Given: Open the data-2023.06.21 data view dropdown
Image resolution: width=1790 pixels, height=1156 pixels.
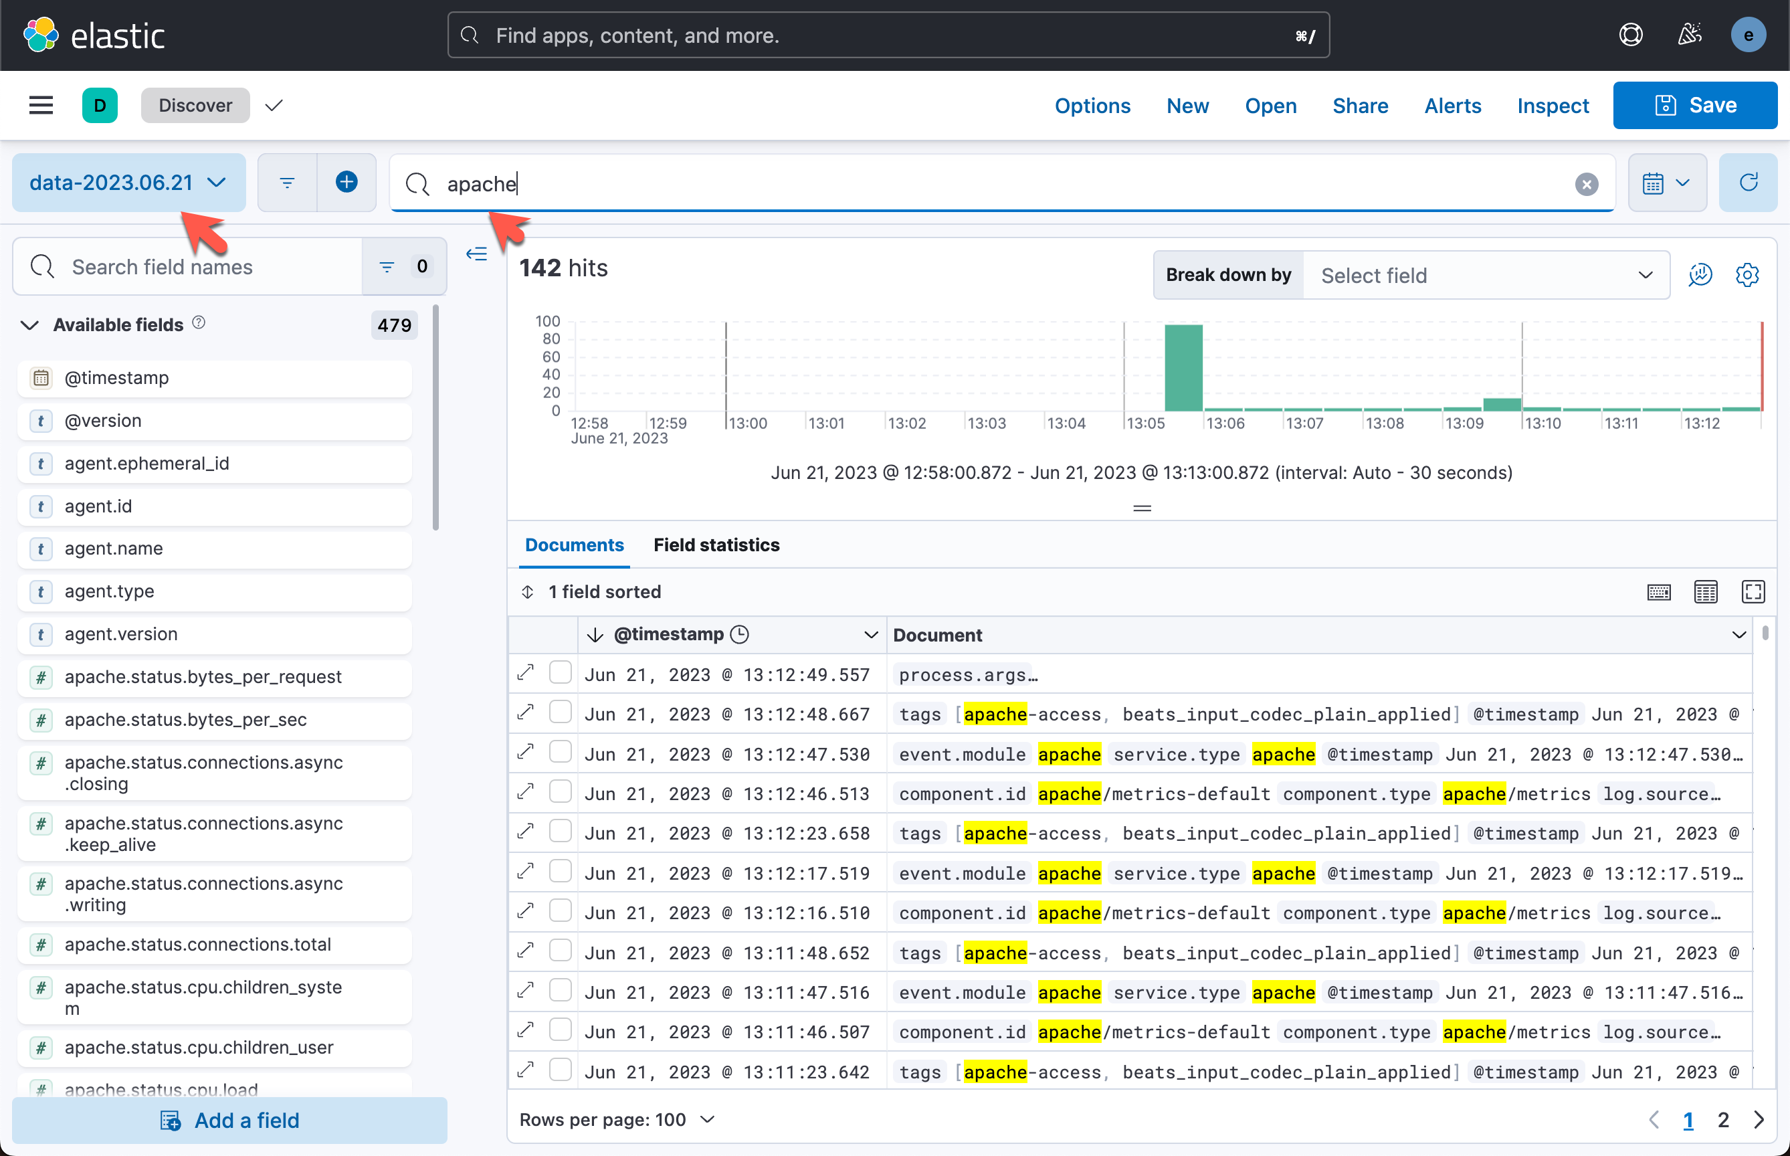Looking at the screenshot, I should (128, 183).
